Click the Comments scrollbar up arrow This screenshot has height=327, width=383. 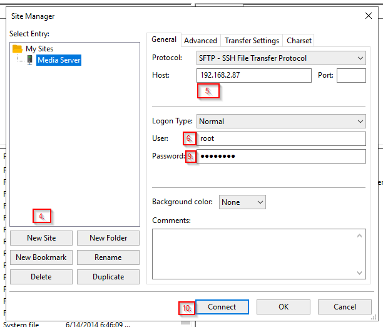click(359, 236)
